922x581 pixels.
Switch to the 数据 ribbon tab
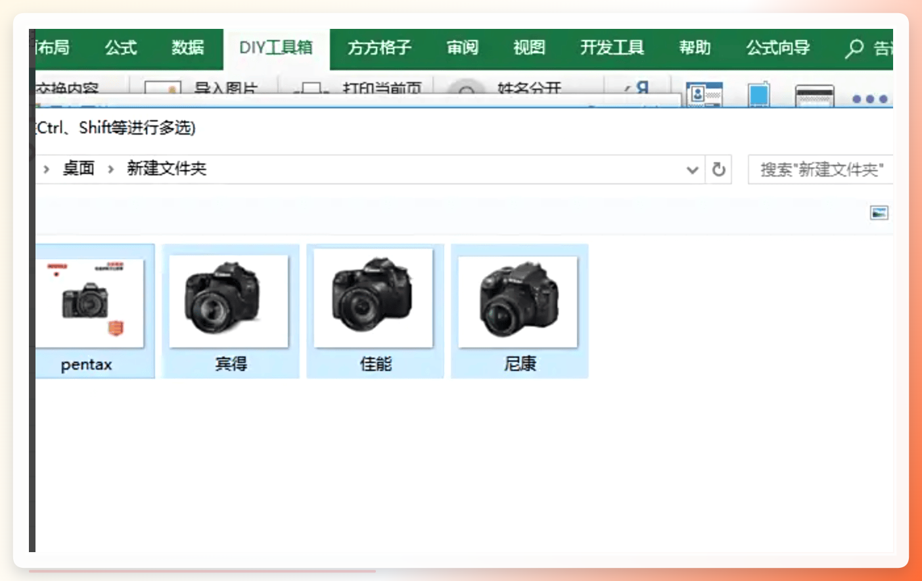tap(188, 48)
